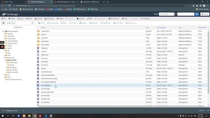The height and width of the screenshot is (118, 210).
Task: Click the ateeq.html file icon
Action: pyautogui.click(x=38, y=55)
